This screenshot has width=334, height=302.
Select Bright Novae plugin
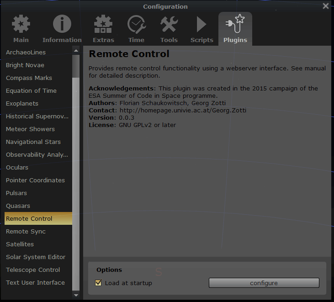(x=38, y=65)
